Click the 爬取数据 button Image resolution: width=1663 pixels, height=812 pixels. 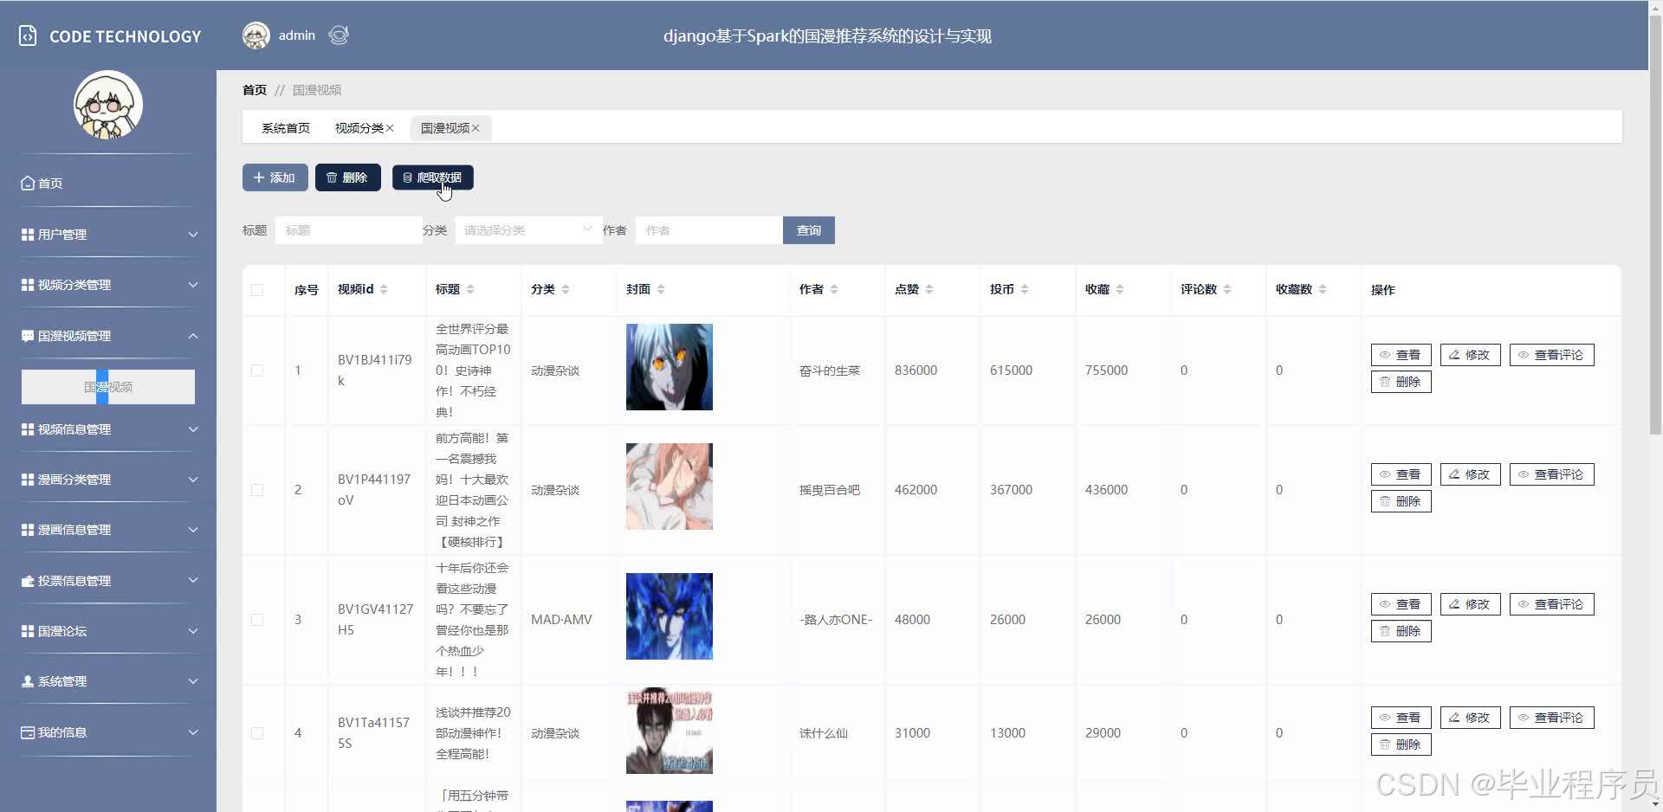pyautogui.click(x=433, y=177)
